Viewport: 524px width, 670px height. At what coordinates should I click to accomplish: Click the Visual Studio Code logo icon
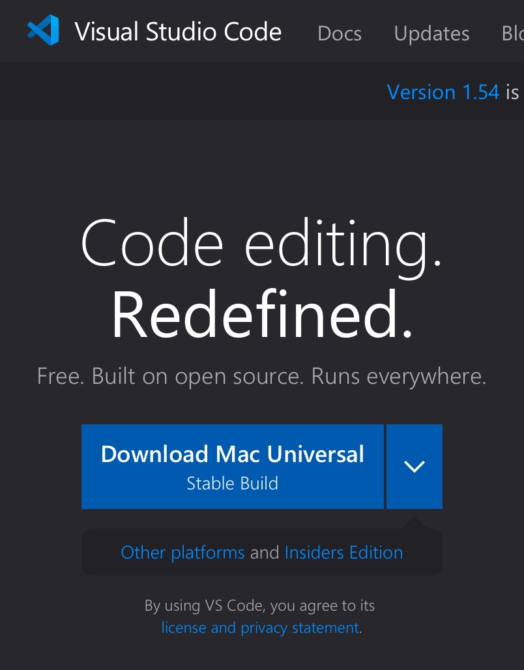click(43, 31)
